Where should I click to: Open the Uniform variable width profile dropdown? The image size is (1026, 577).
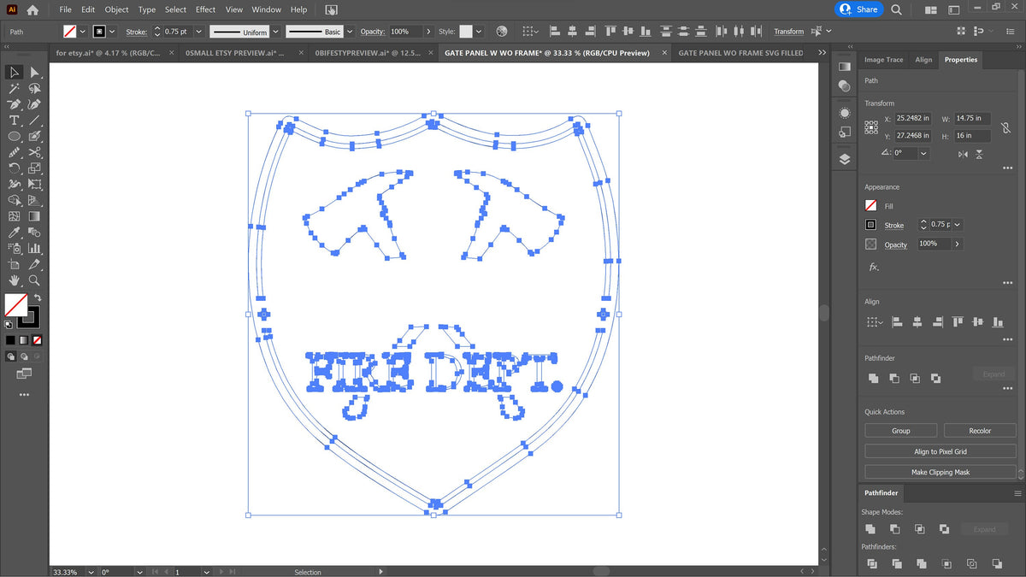click(275, 31)
